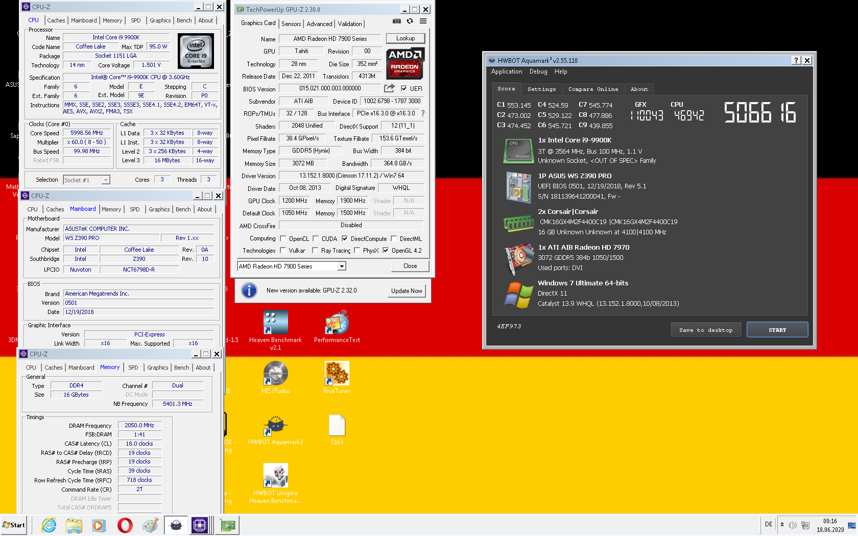This screenshot has width=858, height=536.
Task: Click Aquamark START button
Action: coord(777,330)
